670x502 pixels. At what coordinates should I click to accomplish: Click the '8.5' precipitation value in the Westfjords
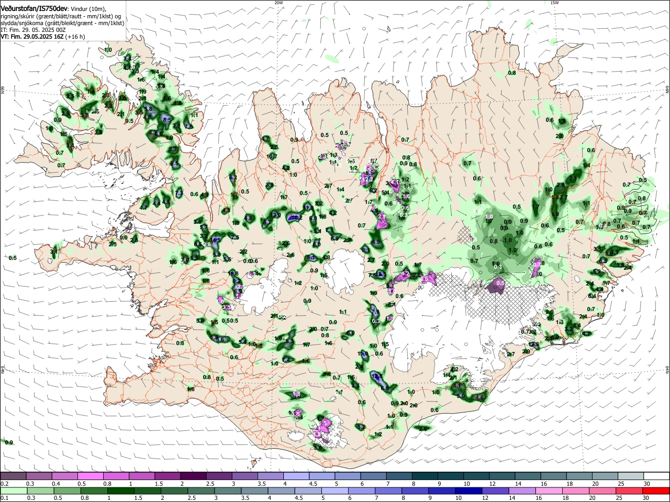[x=167, y=120]
